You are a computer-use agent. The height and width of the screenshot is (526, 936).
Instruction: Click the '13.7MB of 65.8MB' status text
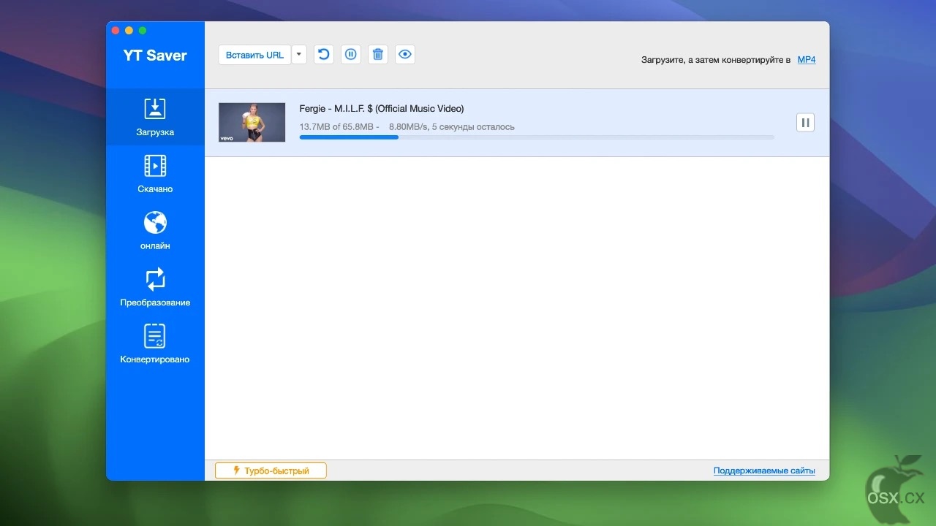[x=336, y=127]
